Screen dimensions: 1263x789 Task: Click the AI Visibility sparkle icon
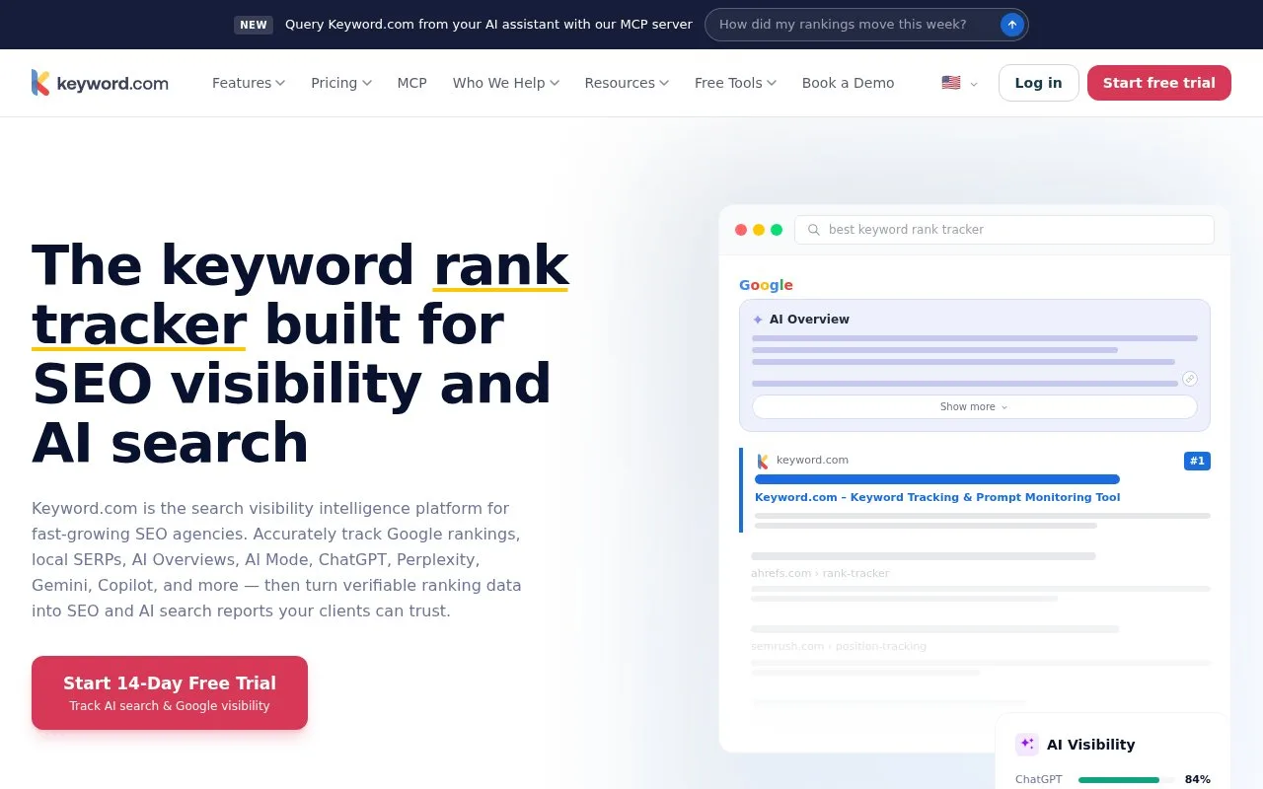pyautogui.click(x=1027, y=745)
